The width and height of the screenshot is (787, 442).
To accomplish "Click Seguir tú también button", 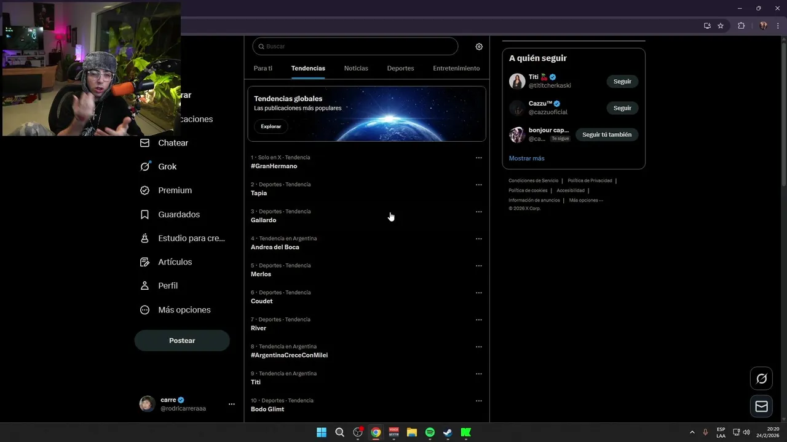I will (607, 134).
